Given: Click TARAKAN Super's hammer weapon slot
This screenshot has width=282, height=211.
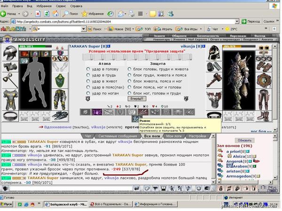Looking at the screenshot, I should [10, 80].
